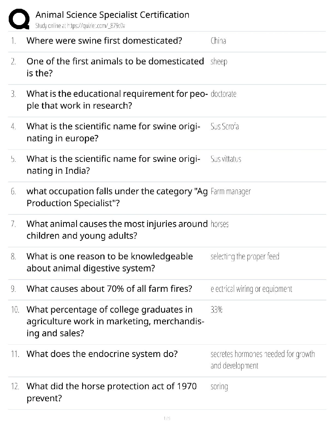This screenshot has height=432, width=334.
Task: Click the answer "33%"
Action: pyautogui.click(x=216, y=310)
